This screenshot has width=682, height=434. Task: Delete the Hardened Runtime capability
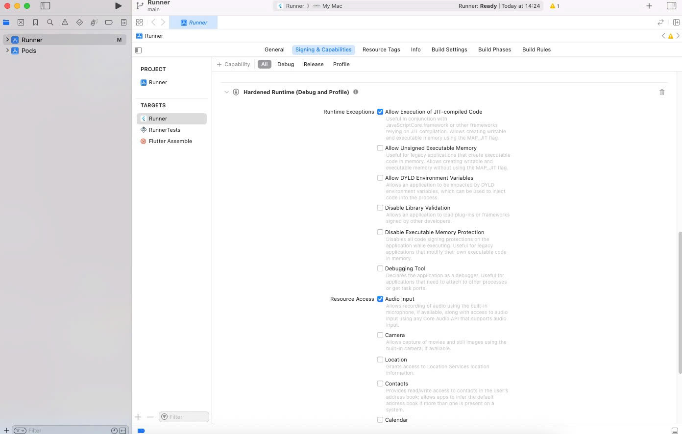coord(662,92)
